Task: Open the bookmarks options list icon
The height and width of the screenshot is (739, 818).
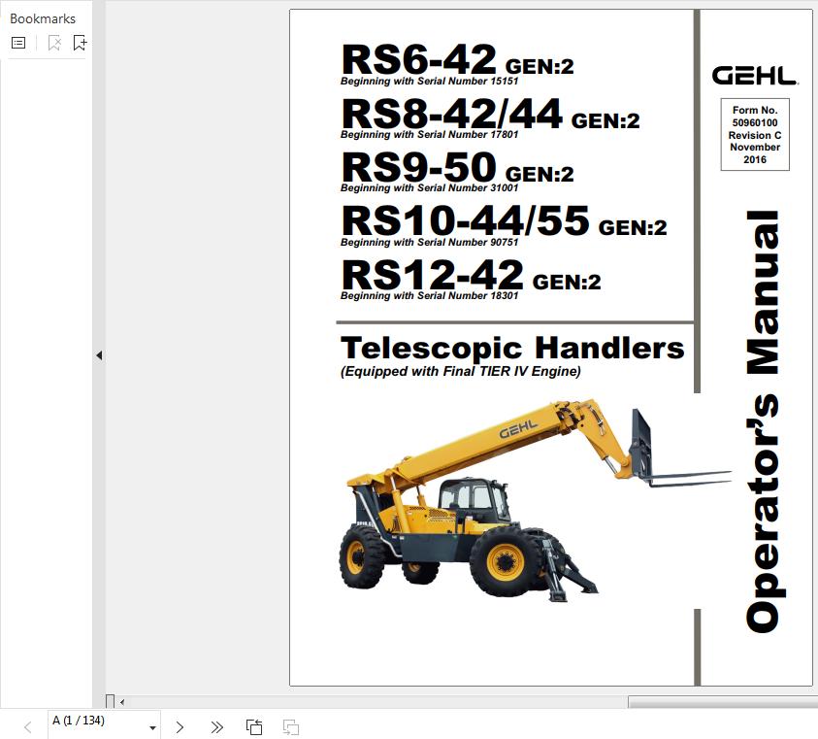Action: 18,43
